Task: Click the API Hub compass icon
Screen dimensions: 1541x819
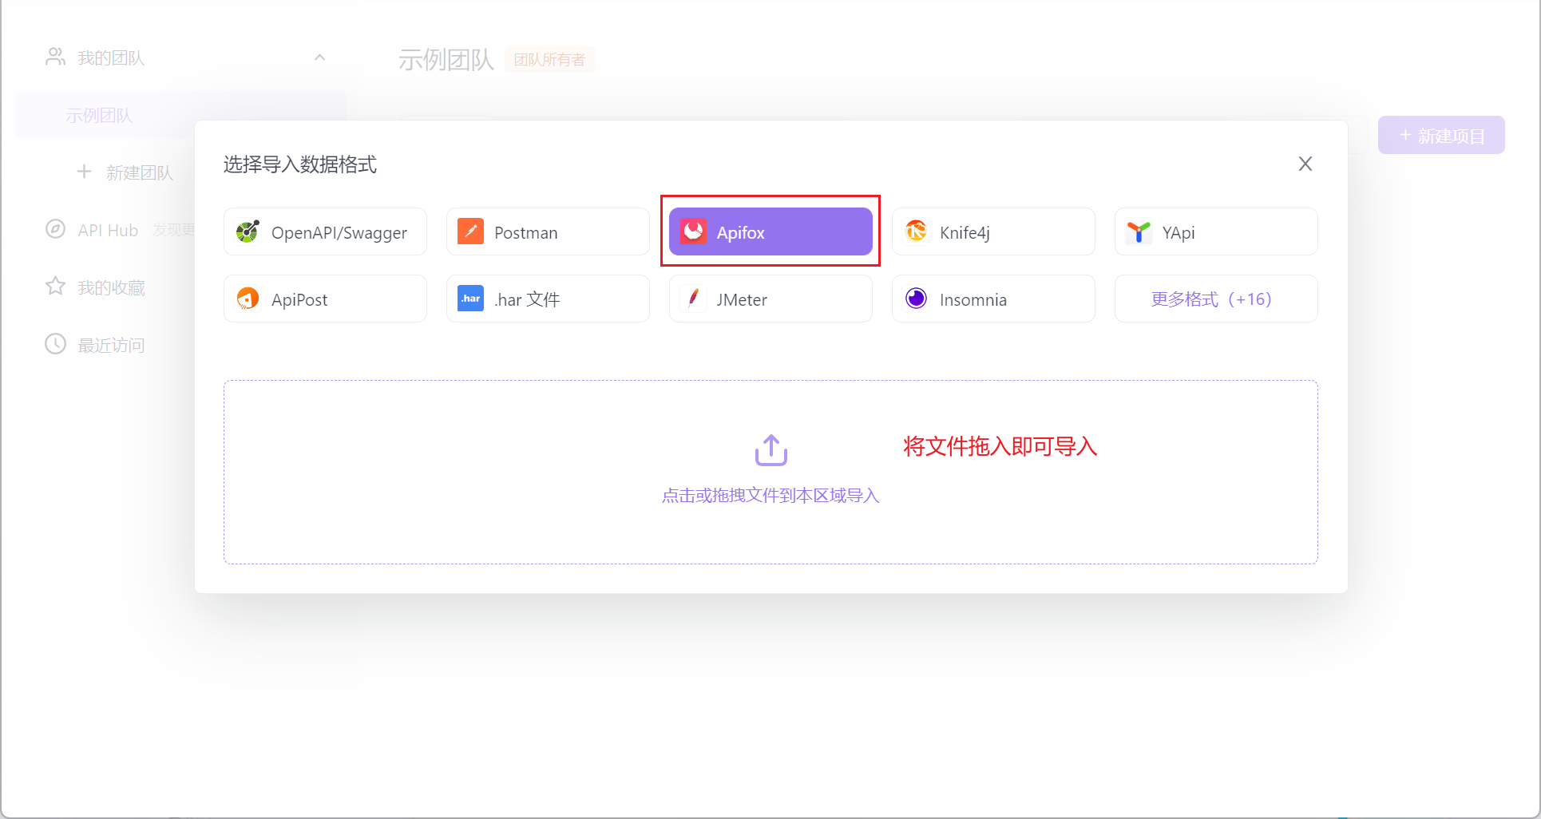Action: [x=55, y=229]
